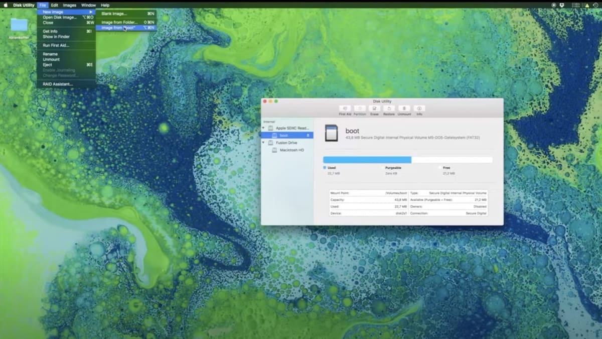Choose New Image in File menu
602x339 pixels.
[x=66, y=12]
